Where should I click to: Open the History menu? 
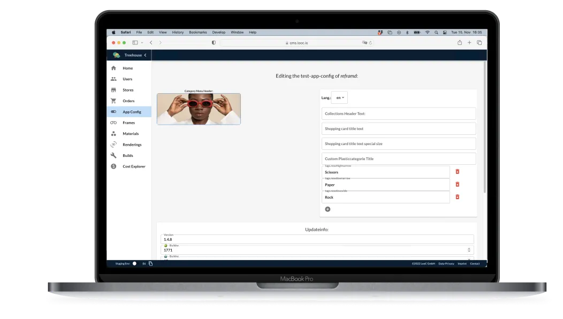tap(178, 32)
